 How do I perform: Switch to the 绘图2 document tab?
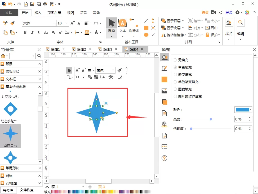(82, 49)
